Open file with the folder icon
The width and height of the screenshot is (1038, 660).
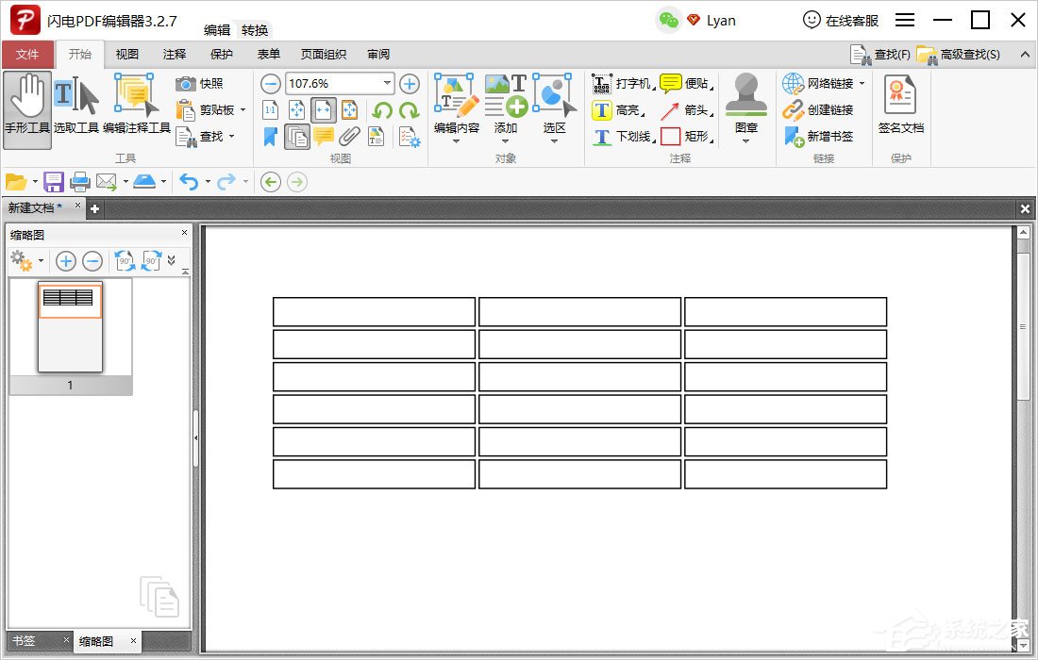point(15,182)
